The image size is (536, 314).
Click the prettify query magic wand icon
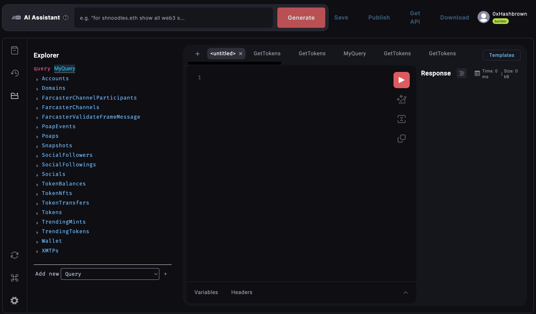(401, 100)
